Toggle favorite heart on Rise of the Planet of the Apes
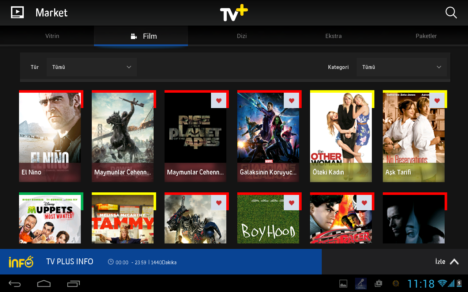The height and width of the screenshot is (292, 468). (x=219, y=100)
